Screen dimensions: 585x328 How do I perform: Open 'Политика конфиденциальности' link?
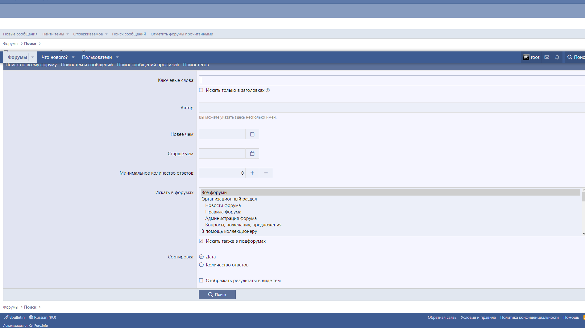pos(529,317)
